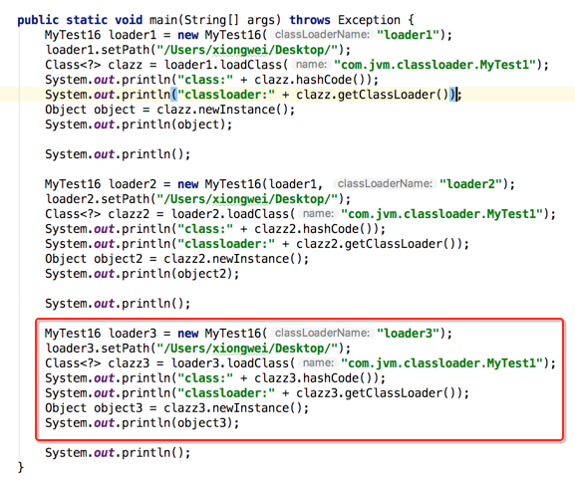
Task: Click the path string in loader3.setPath
Action: click(247, 349)
